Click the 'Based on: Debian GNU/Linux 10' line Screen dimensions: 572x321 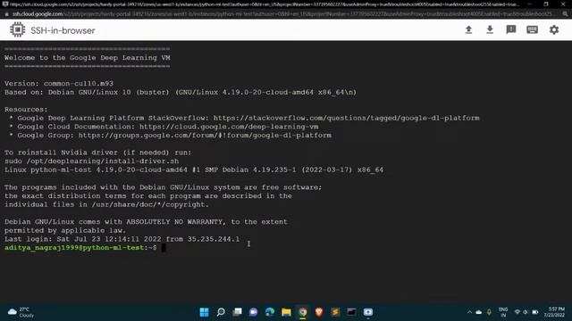[x=181, y=93]
